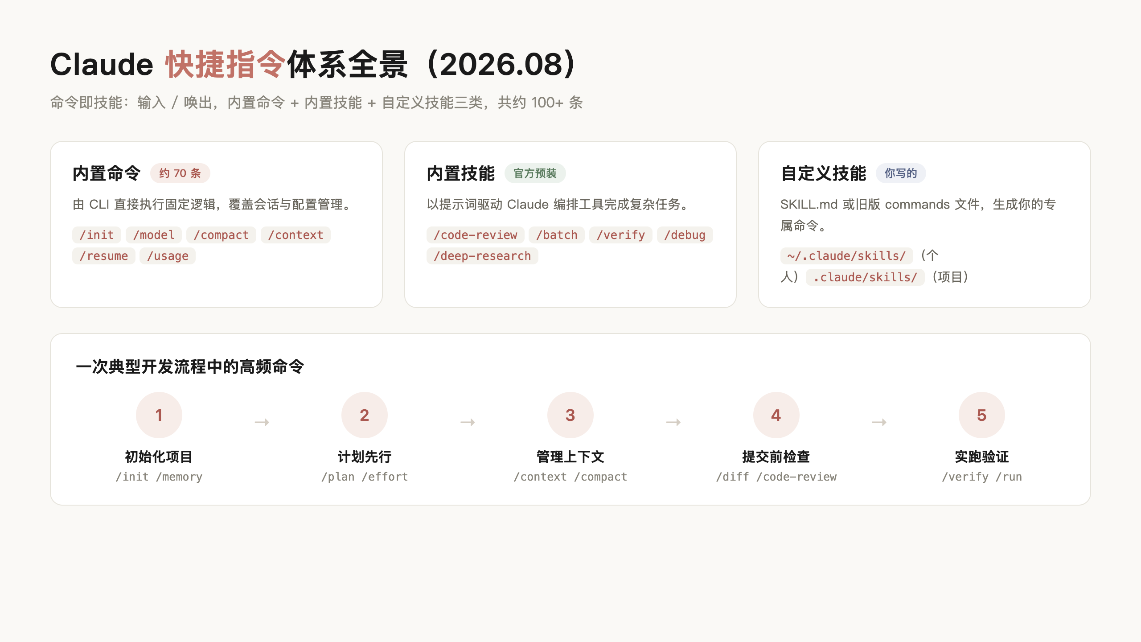Click the /init /memory command text

159,477
